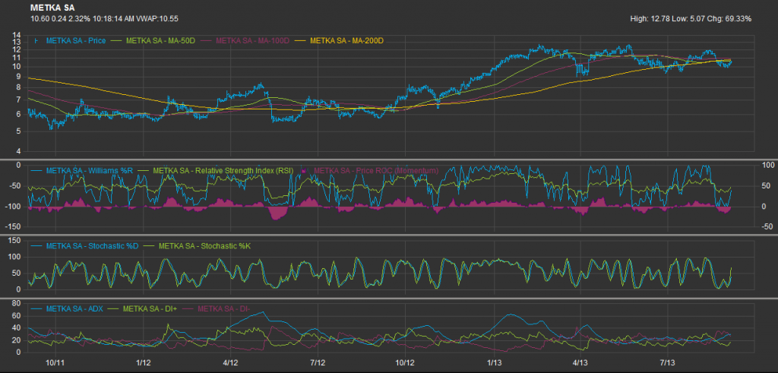778x373 pixels.
Task: Click the -100 label on Williams %R axis
Action: (x=14, y=207)
